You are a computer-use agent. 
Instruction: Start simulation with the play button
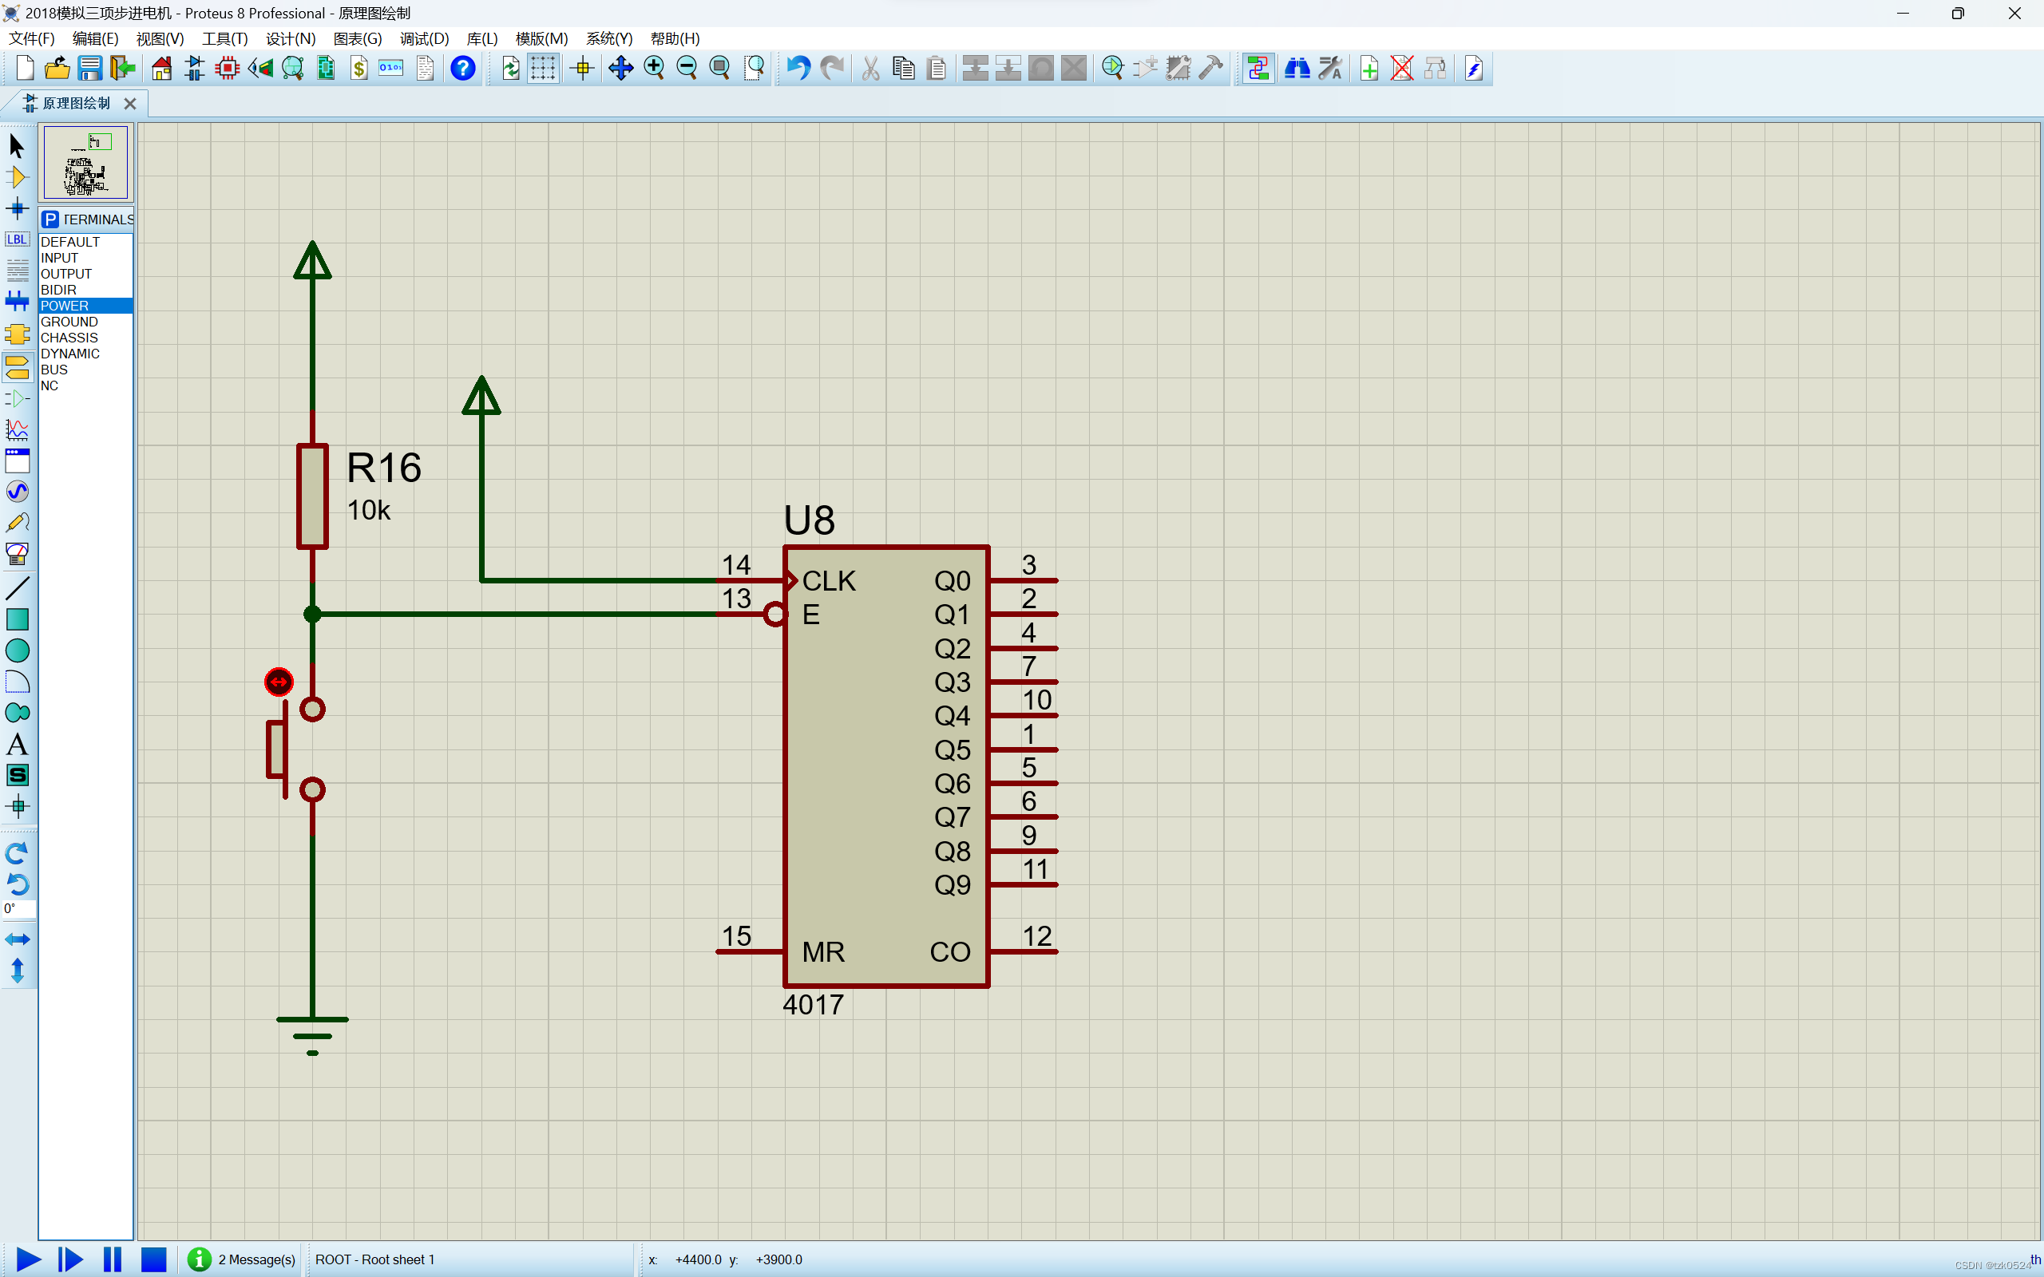click(28, 1259)
